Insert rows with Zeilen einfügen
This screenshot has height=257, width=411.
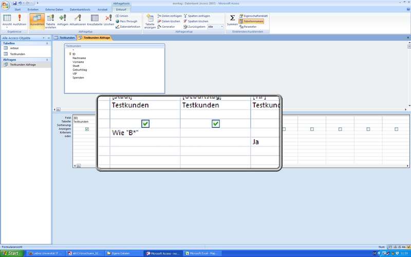pos(170,16)
